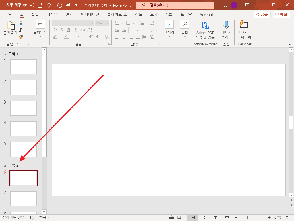Toggle italic formatting

point(62,30)
